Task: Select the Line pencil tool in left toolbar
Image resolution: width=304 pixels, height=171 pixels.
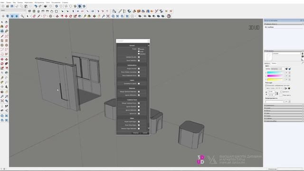Action: (2, 36)
